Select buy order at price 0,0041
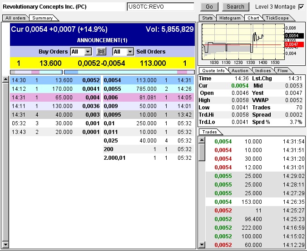This screenshot has height=251, width=307. (x=55, y=89)
